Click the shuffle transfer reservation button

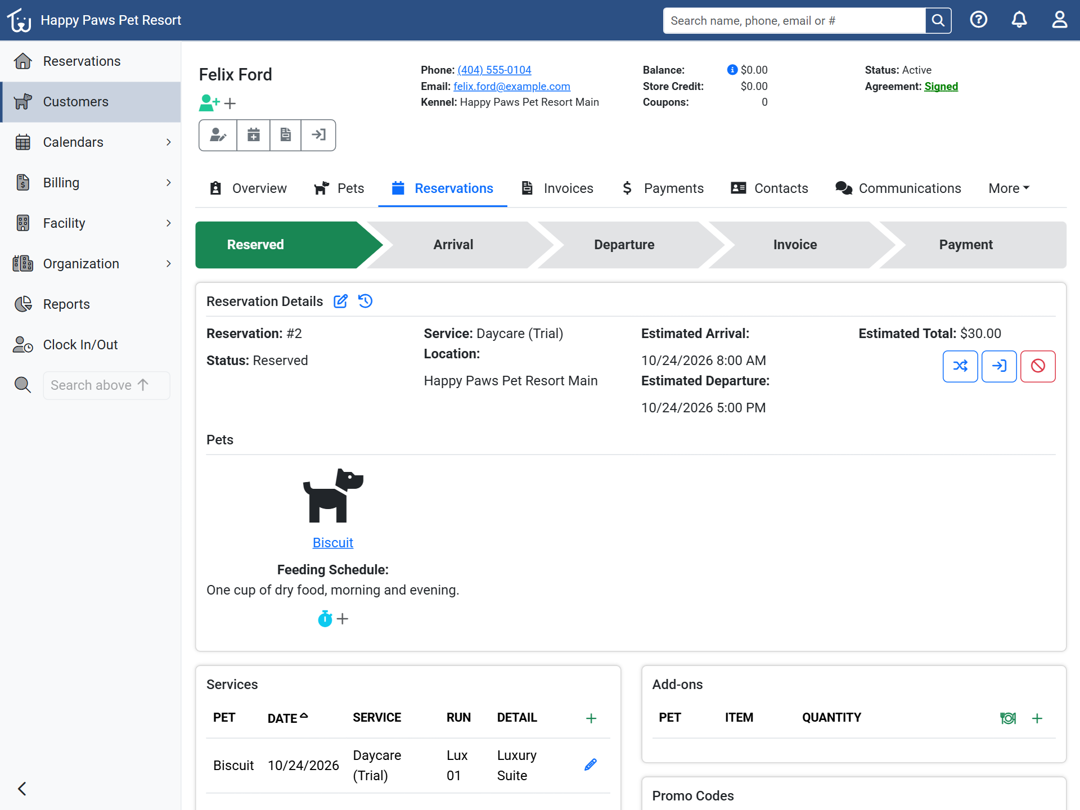960,366
